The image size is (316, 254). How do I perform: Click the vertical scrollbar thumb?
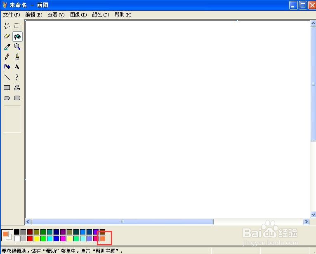(313, 84)
